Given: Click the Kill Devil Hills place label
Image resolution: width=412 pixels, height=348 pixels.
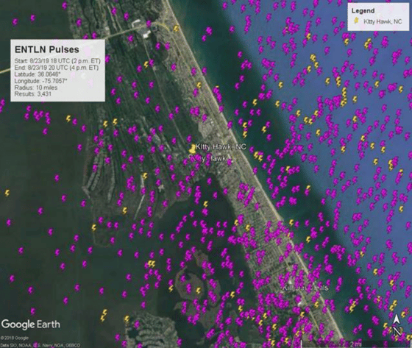Looking at the screenshot, I should tap(305, 288).
